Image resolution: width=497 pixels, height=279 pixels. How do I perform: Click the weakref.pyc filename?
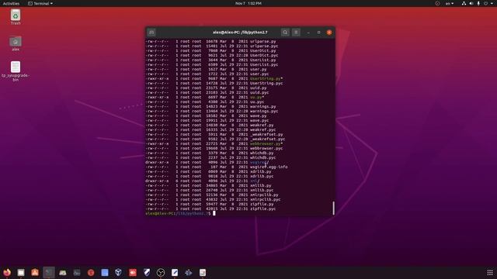(x=262, y=129)
